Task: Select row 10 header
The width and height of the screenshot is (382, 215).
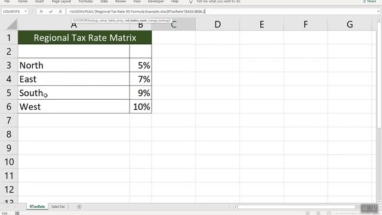Action: (x=9, y=162)
